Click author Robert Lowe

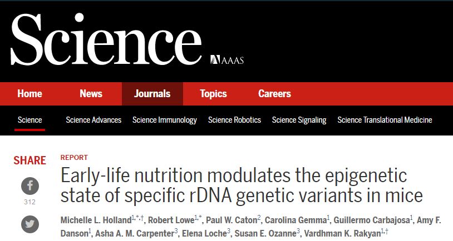pyautogui.click(x=171, y=220)
